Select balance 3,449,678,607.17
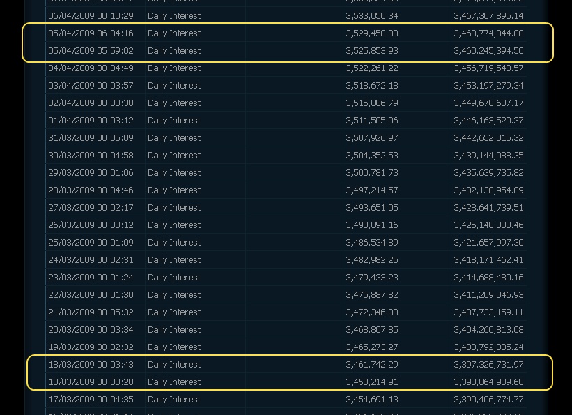The image size is (572, 415). click(x=488, y=103)
